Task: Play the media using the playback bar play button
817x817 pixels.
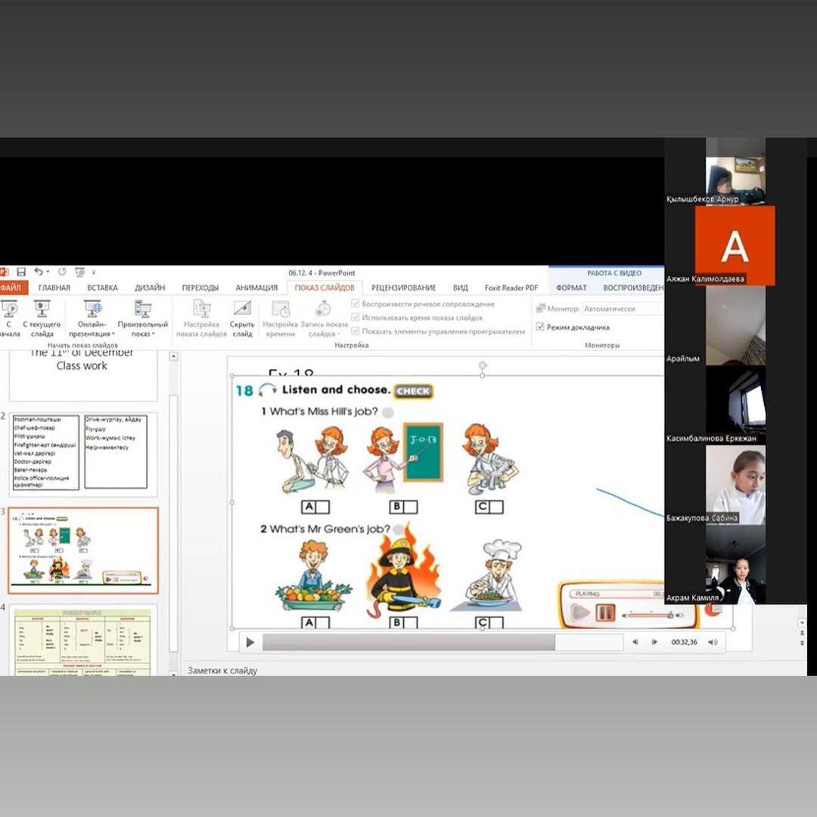Action: point(250,642)
